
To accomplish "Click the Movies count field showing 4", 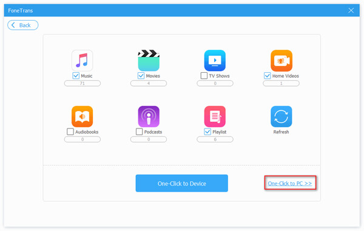I will click(149, 83).
